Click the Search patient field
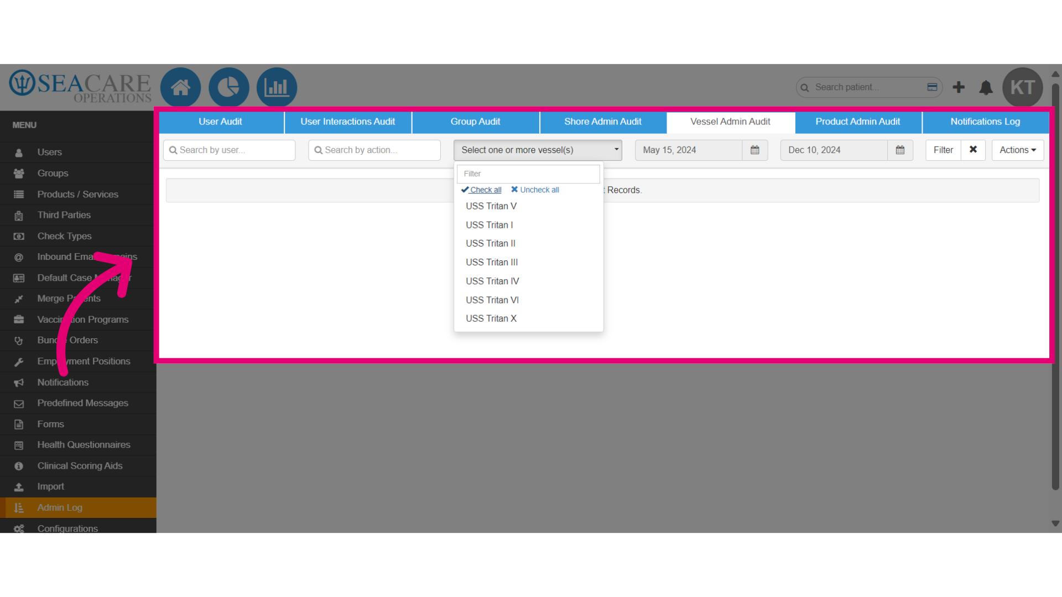Screen dimensions: 1062x597 pos(868,87)
